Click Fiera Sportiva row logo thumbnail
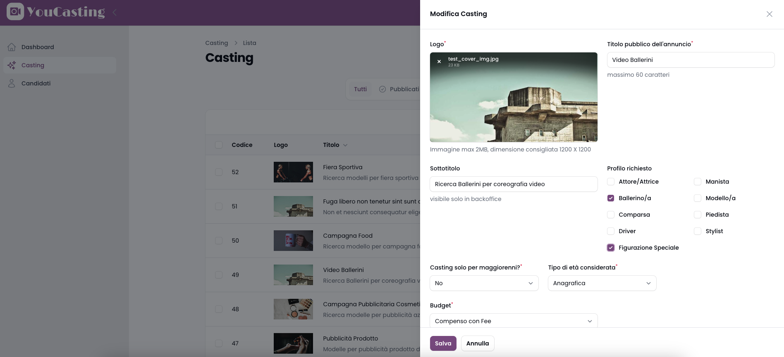This screenshot has height=357, width=784. pos(293,172)
